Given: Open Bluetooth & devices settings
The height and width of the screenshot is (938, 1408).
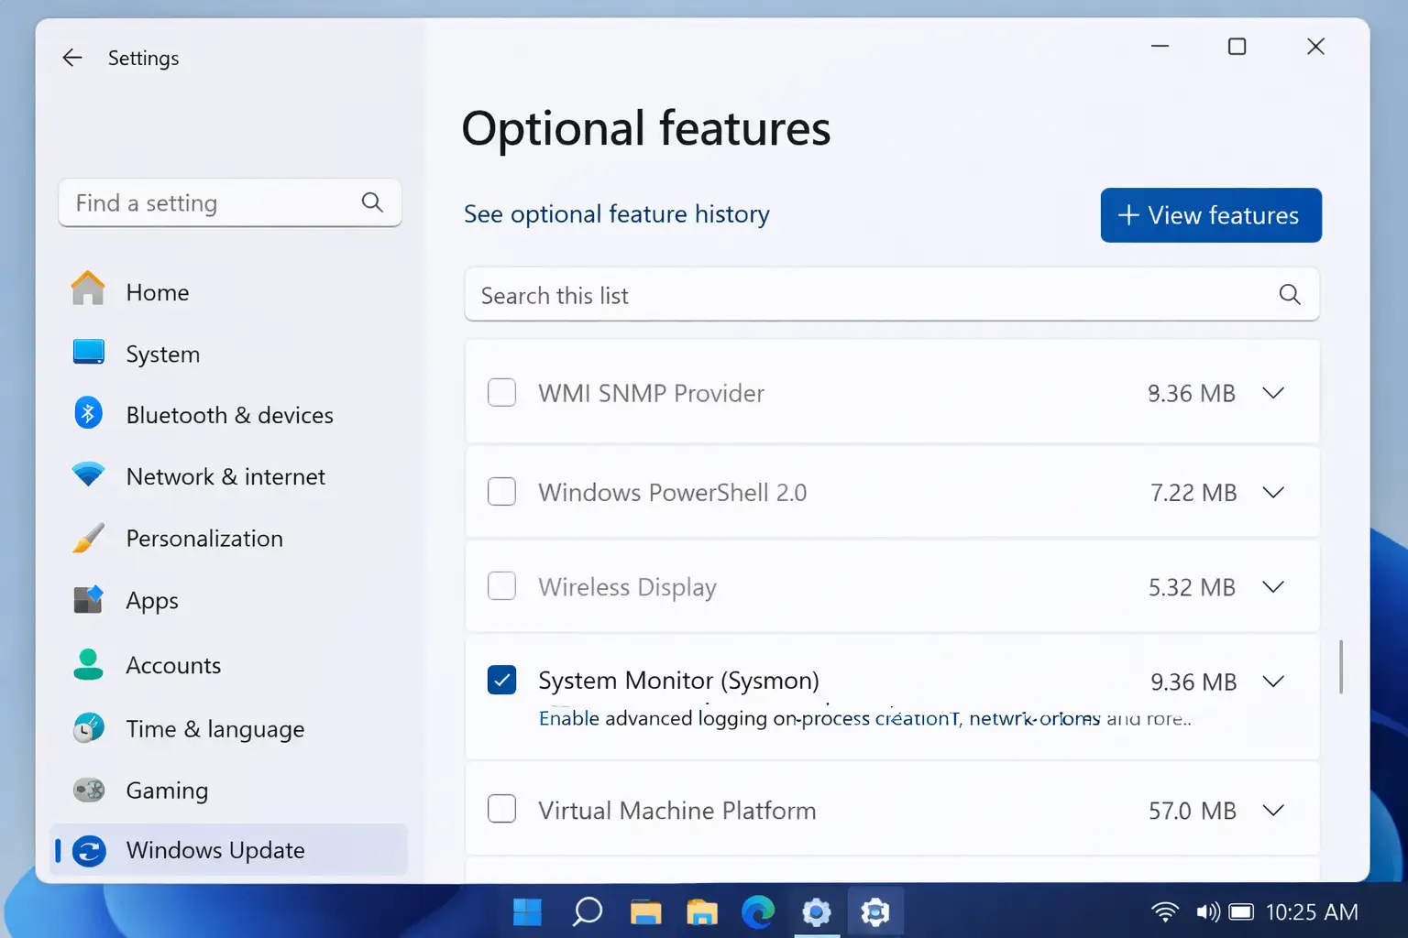Looking at the screenshot, I should 87,414.
